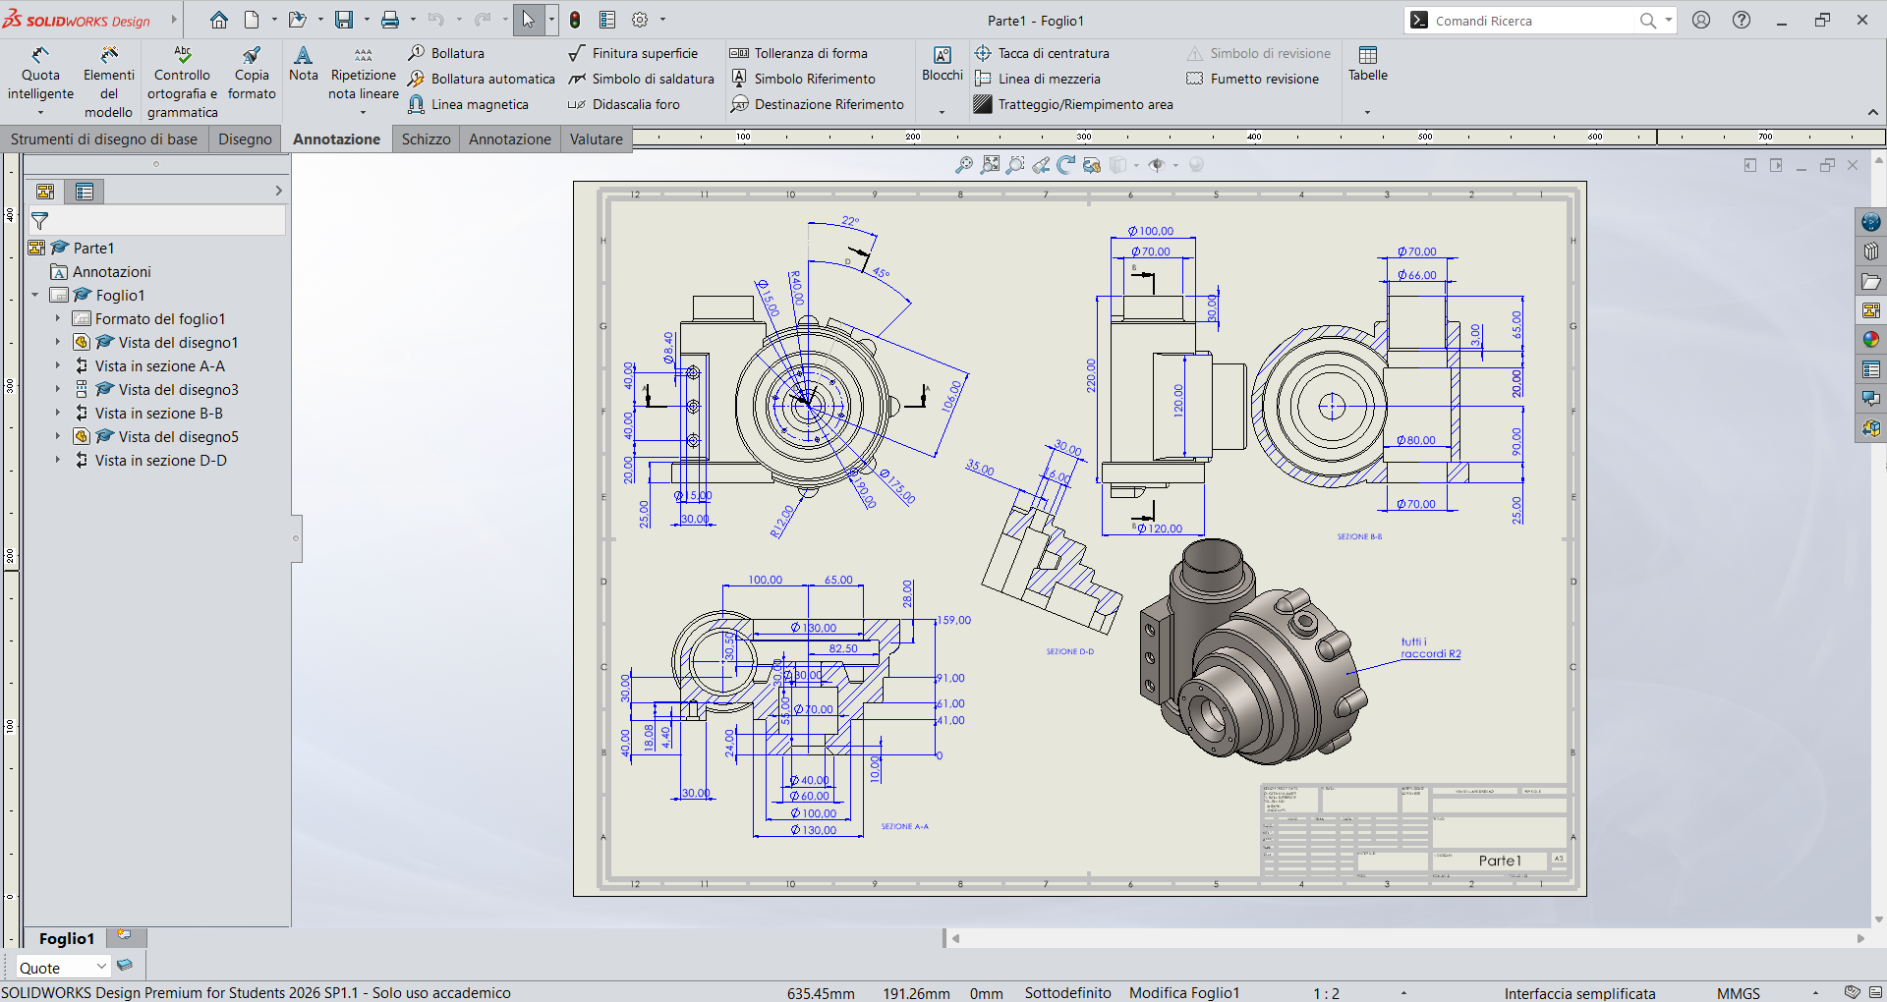Click Bollatura automatica
1887x1002 pixels.
point(482,79)
